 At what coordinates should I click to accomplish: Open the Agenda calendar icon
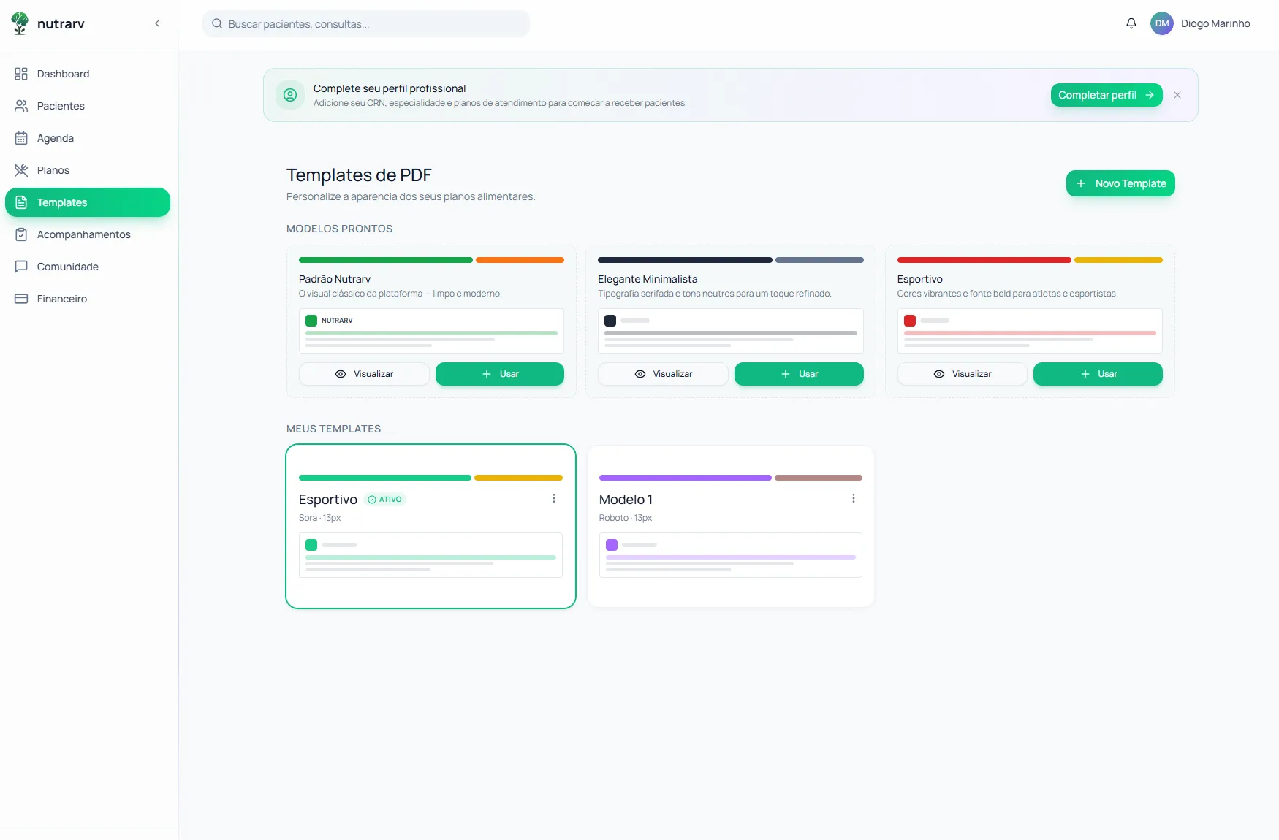pyautogui.click(x=21, y=138)
